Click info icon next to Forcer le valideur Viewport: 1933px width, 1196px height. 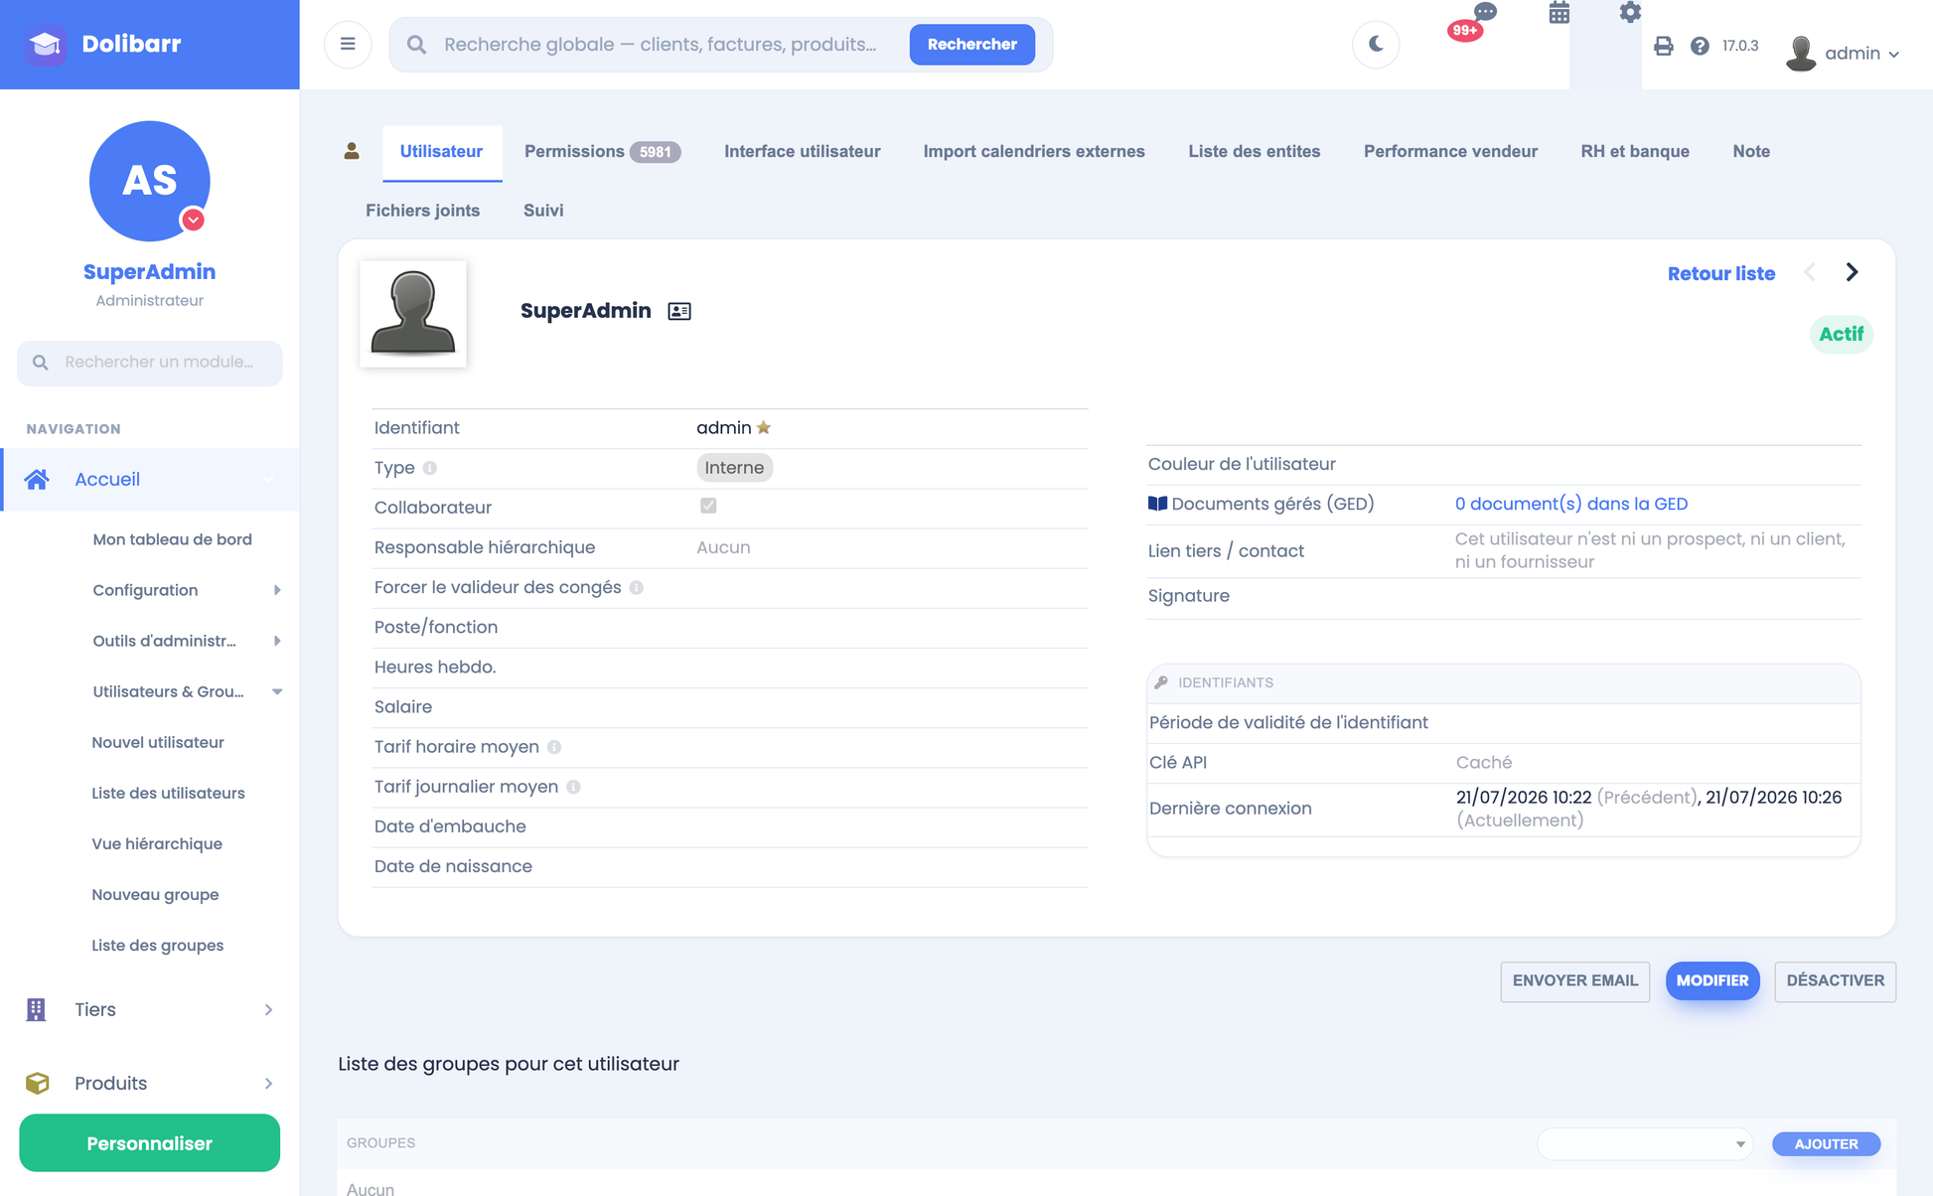tap(637, 588)
